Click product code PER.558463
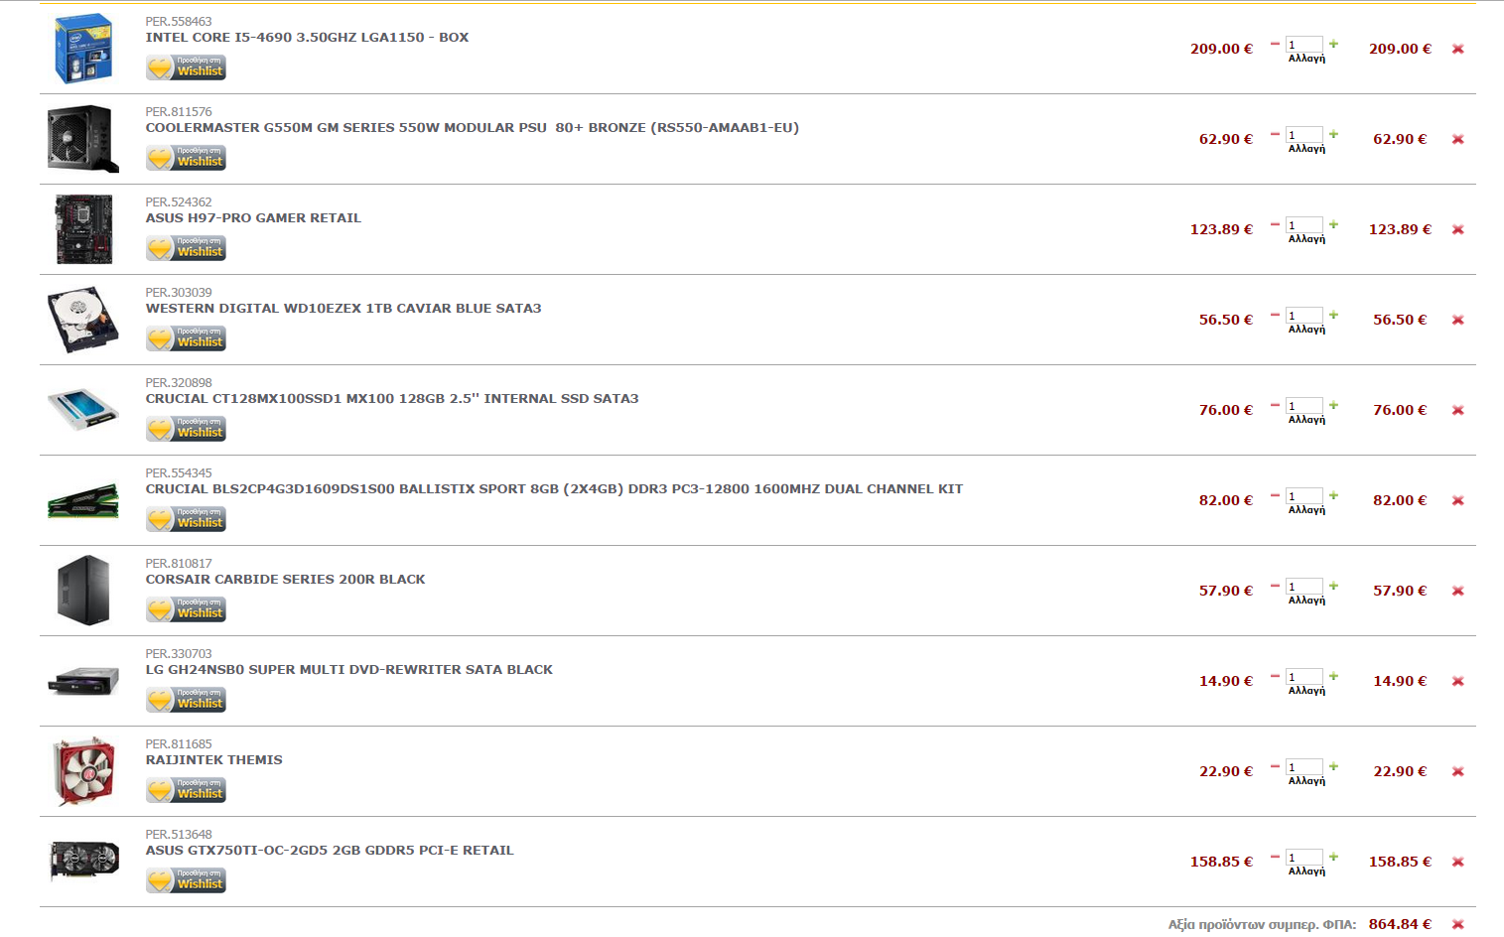The image size is (1504, 937). pos(179,22)
